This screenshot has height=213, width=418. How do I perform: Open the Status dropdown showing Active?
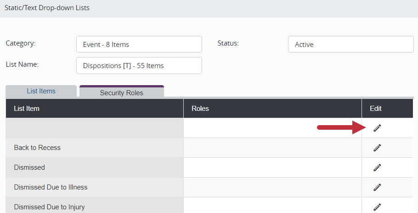(x=351, y=44)
